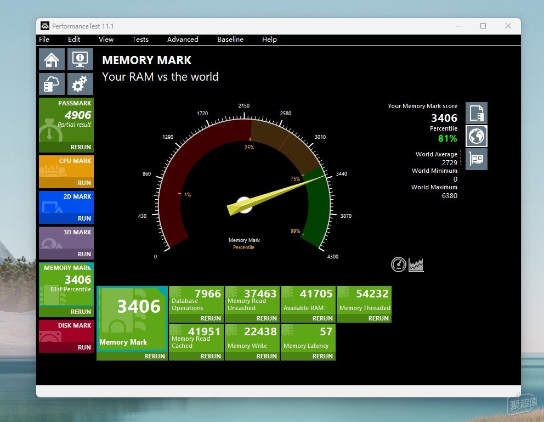Open the Tests menu
Screen dimensions: 544x422
tap(140, 39)
